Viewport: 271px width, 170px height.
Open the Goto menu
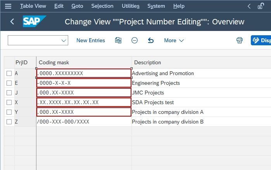tap(77, 6)
